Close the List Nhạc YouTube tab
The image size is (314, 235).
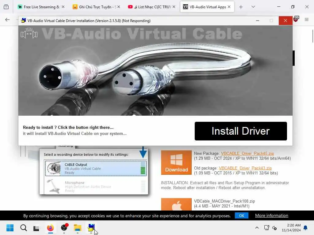[174, 7]
